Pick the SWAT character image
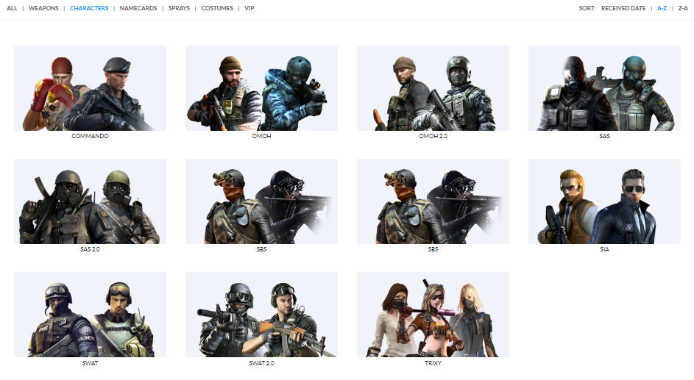694x380 pixels. tap(91, 315)
